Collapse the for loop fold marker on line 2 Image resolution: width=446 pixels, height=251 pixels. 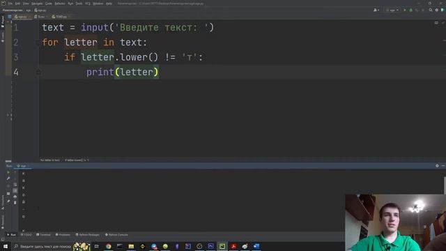[38, 43]
